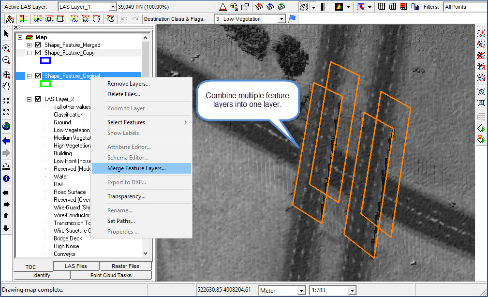Click the red and yellow grid icon
The height and width of the screenshot is (297, 488).
404,7
